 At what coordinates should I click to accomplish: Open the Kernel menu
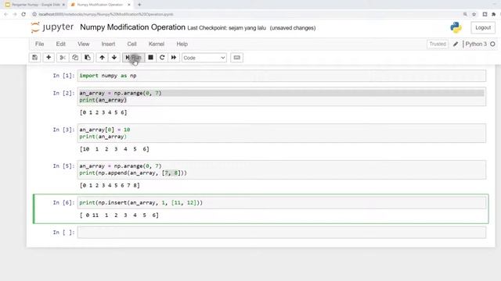coord(157,44)
